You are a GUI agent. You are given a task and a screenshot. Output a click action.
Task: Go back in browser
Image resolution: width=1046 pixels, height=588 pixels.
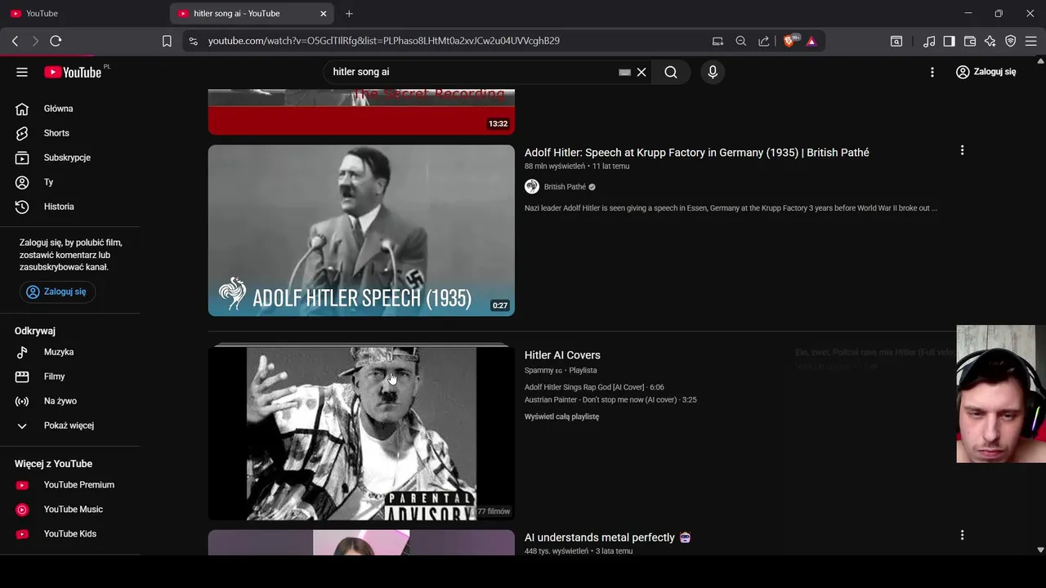tap(15, 41)
